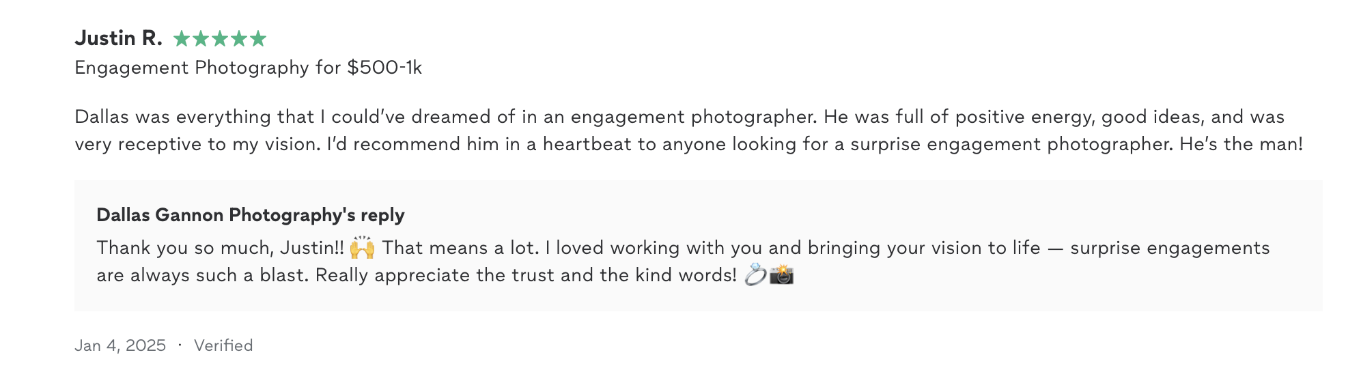
Task: Click the Verified label
Action: [223, 345]
